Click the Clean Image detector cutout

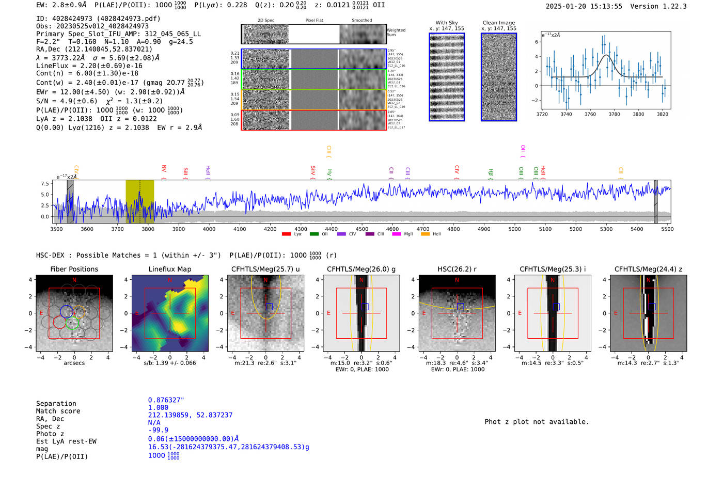point(499,77)
